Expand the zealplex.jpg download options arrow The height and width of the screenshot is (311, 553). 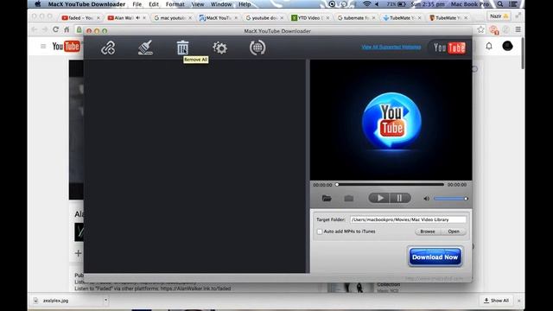point(105,301)
